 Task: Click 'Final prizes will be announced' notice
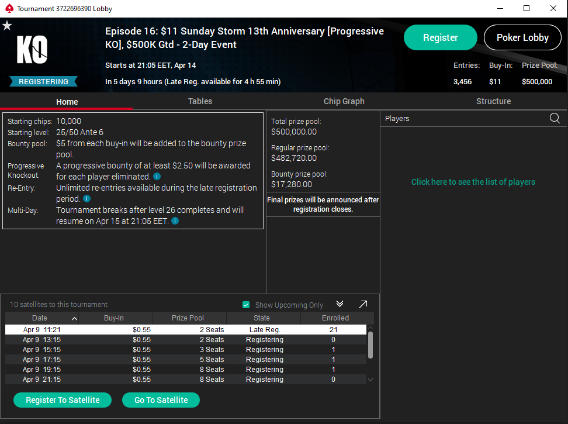click(323, 204)
